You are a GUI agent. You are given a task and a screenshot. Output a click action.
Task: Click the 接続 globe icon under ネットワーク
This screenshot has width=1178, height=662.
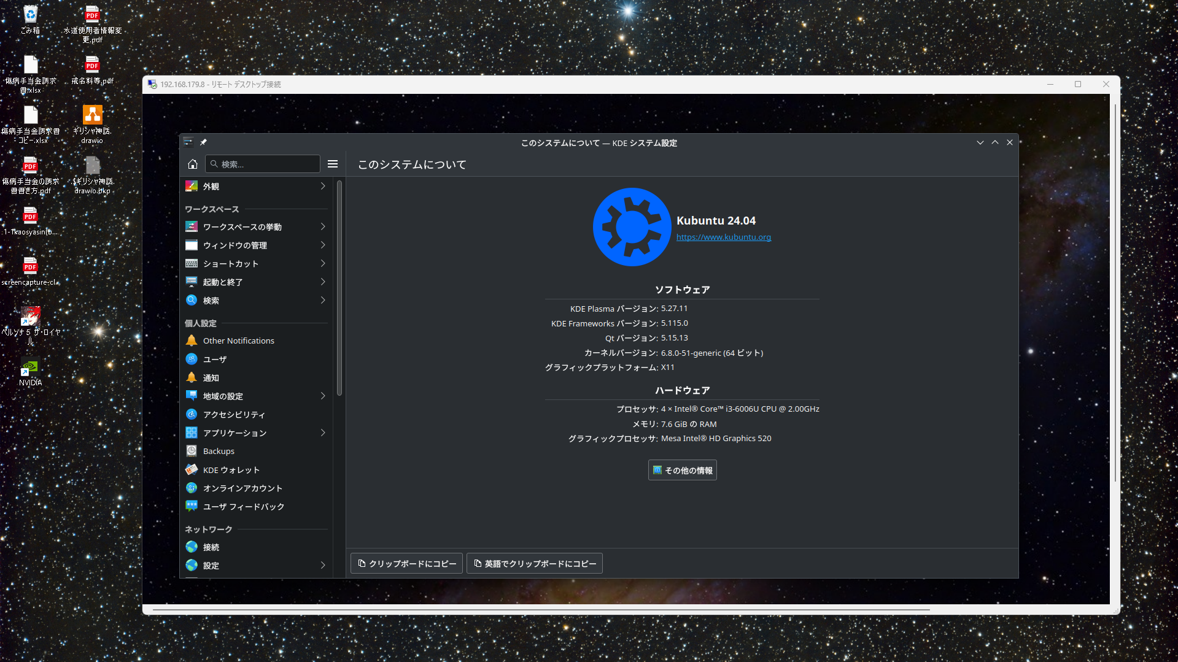tap(192, 547)
